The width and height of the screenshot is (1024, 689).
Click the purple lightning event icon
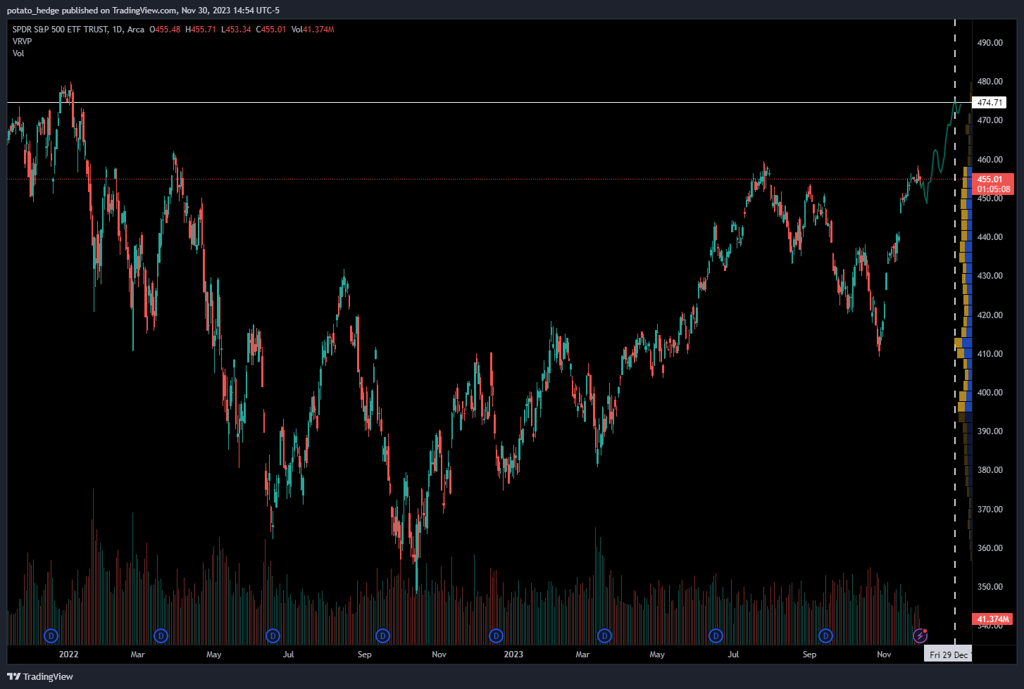920,636
